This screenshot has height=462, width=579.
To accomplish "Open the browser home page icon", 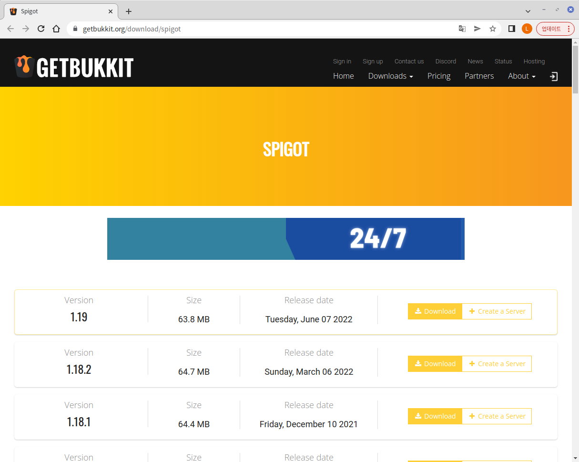I will (x=56, y=29).
